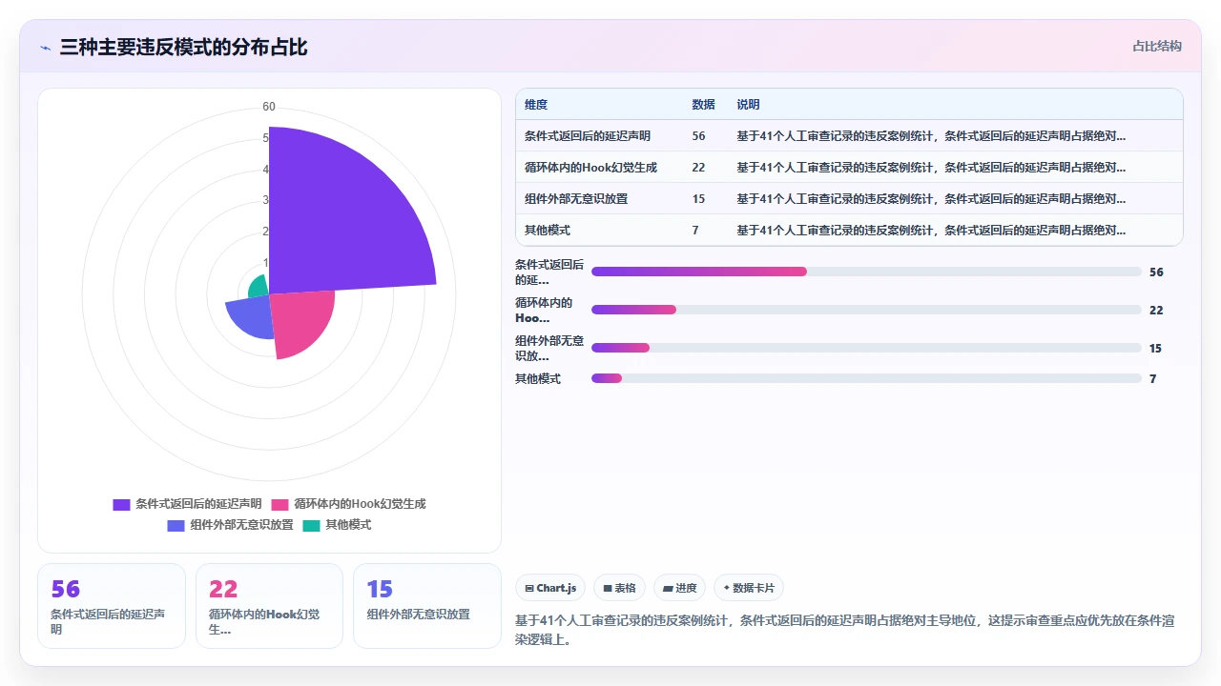Click the 进度 chip
The height and width of the screenshot is (686, 1221).
(679, 588)
